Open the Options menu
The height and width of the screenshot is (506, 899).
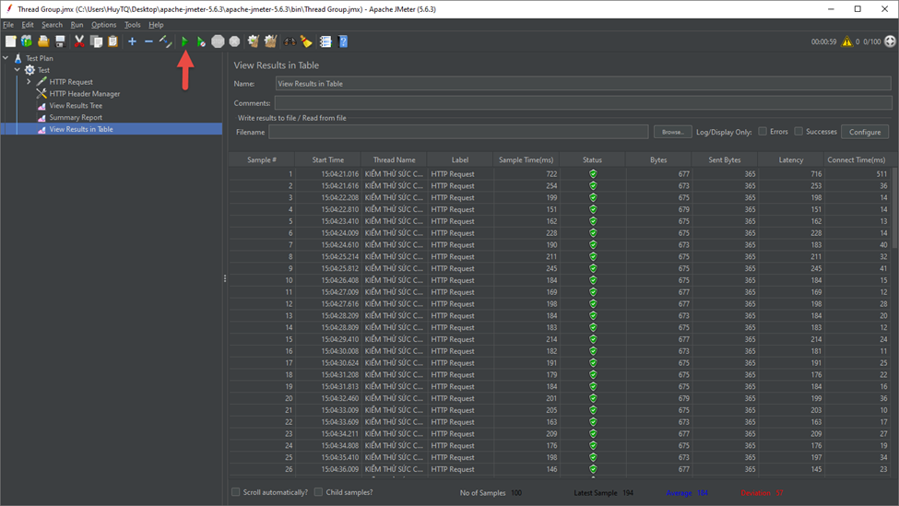pyautogui.click(x=103, y=25)
